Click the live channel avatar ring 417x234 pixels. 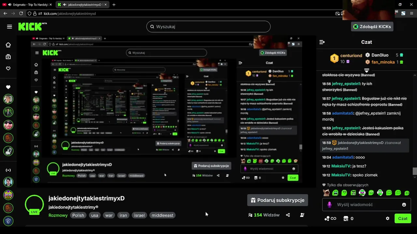34,205
